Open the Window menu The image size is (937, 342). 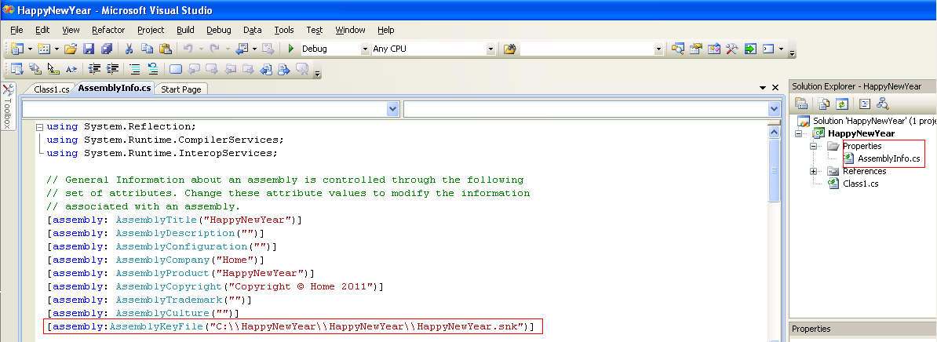point(350,30)
